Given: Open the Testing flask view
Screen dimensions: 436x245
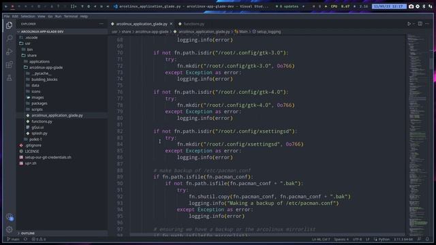Looking at the screenshot, I should pyautogui.click(x=9, y=78).
